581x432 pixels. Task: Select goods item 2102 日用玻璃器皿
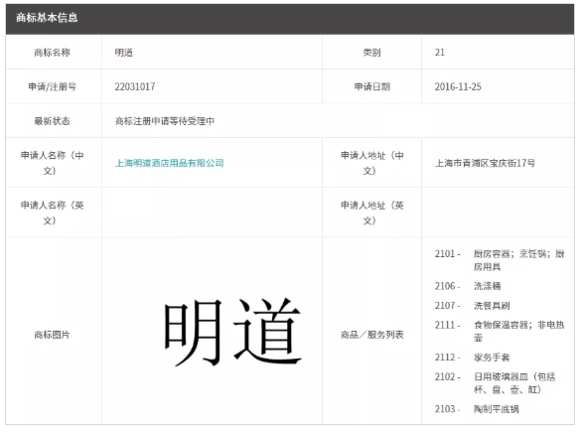pyautogui.click(x=495, y=383)
